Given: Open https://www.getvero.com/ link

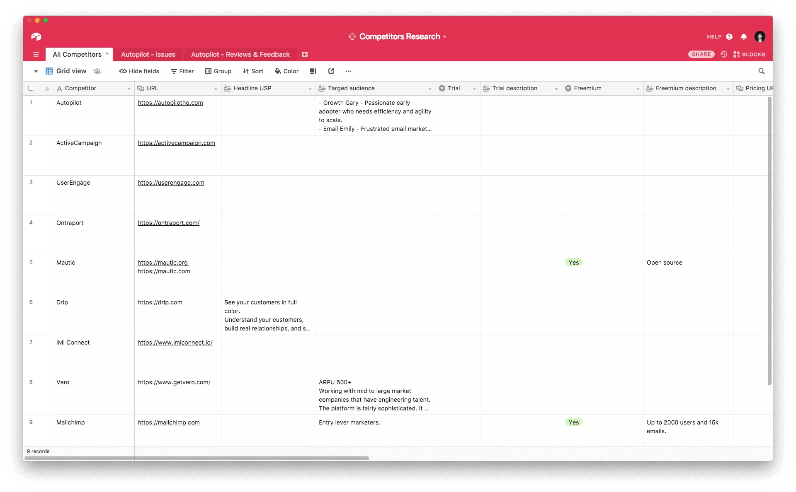Looking at the screenshot, I should (174, 382).
